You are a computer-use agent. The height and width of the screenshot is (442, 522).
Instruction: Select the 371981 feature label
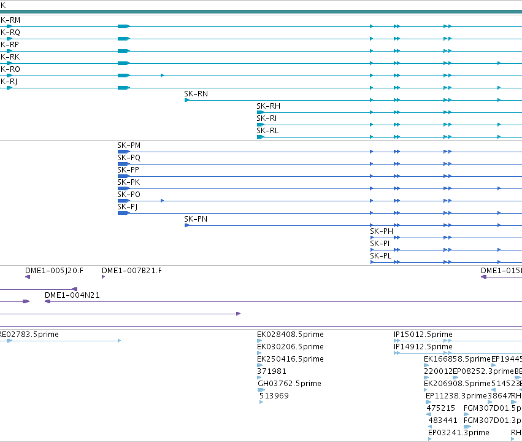pos(272,371)
